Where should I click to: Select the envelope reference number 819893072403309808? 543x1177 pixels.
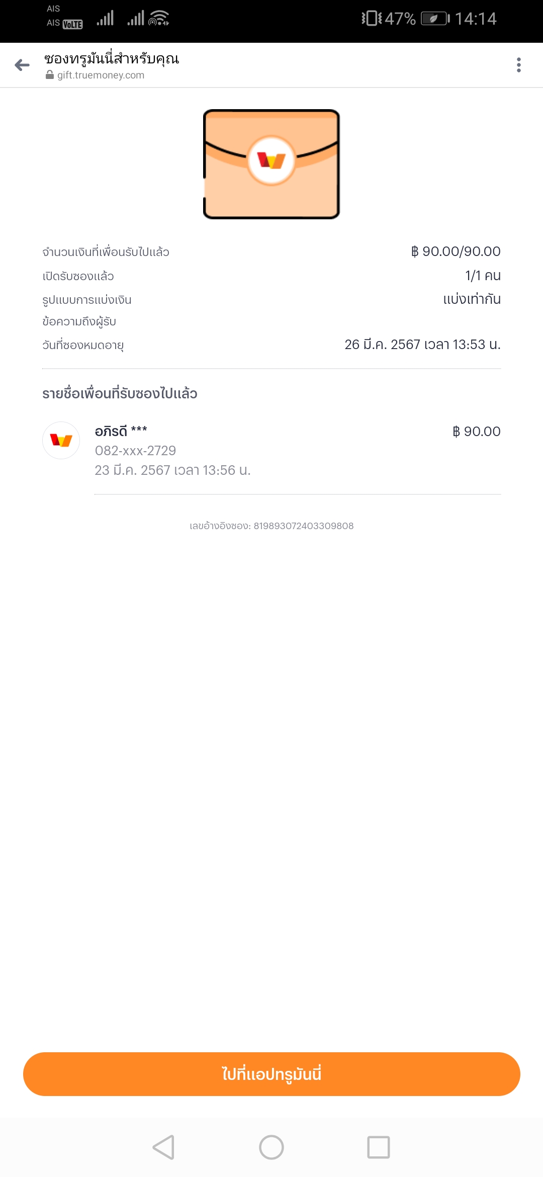tap(303, 526)
